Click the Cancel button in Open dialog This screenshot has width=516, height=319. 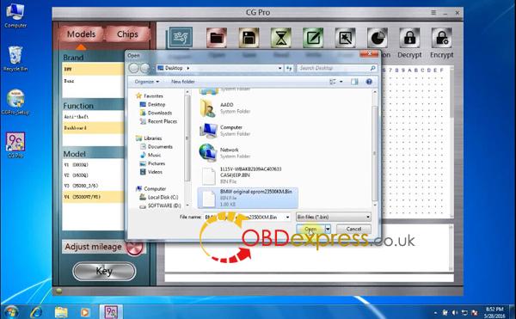pyautogui.click(x=353, y=229)
